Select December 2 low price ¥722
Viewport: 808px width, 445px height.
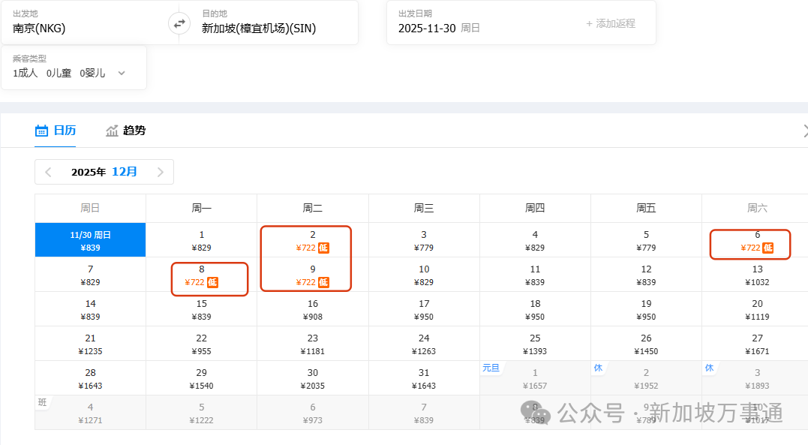pos(313,240)
